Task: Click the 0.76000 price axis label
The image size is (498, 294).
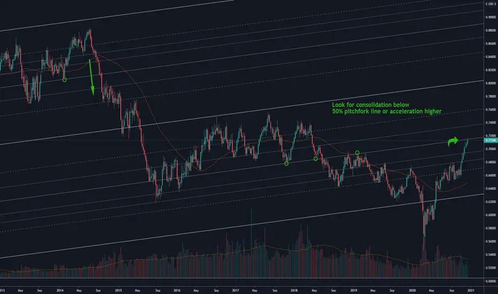Action: point(491,110)
